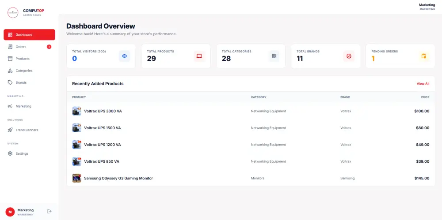Image resolution: width=442 pixels, height=220 pixels.
Task: Click the Categories shapes icon
Action: coord(10,71)
